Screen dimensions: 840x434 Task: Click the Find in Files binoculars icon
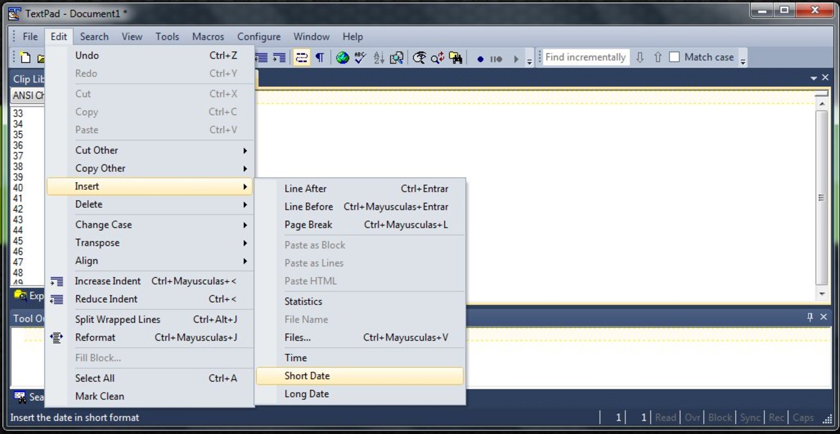(456, 58)
